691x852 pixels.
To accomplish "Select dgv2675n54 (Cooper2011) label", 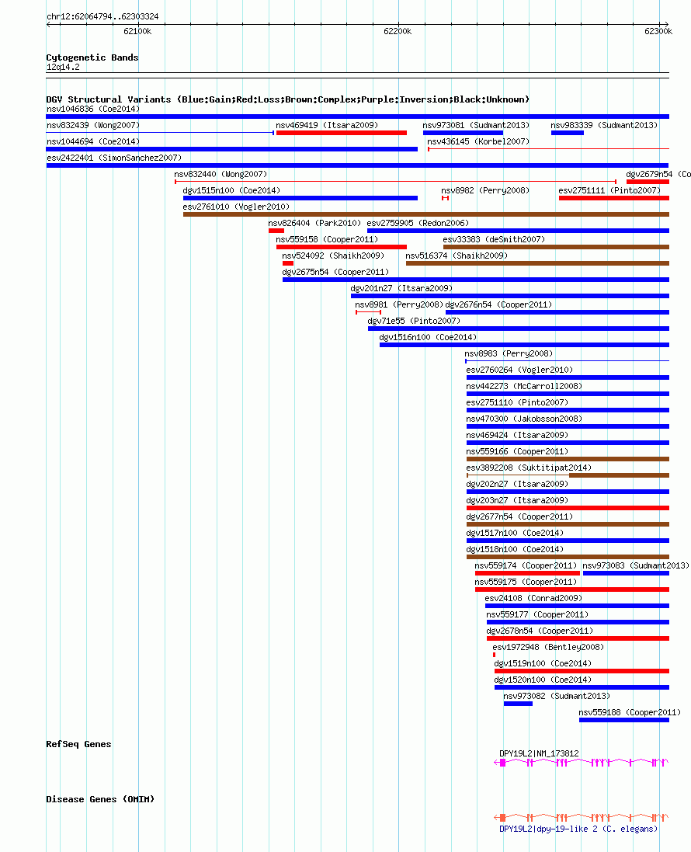I will coord(335,272).
